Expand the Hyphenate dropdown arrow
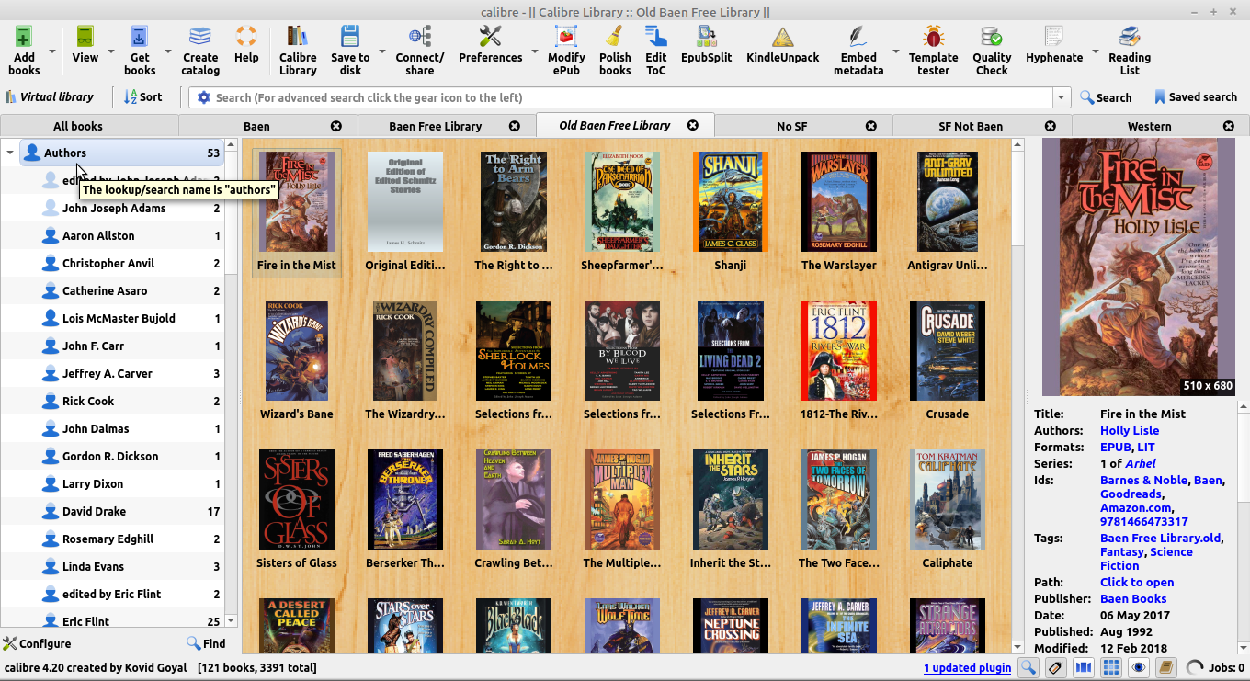The image size is (1250, 681). click(1096, 51)
